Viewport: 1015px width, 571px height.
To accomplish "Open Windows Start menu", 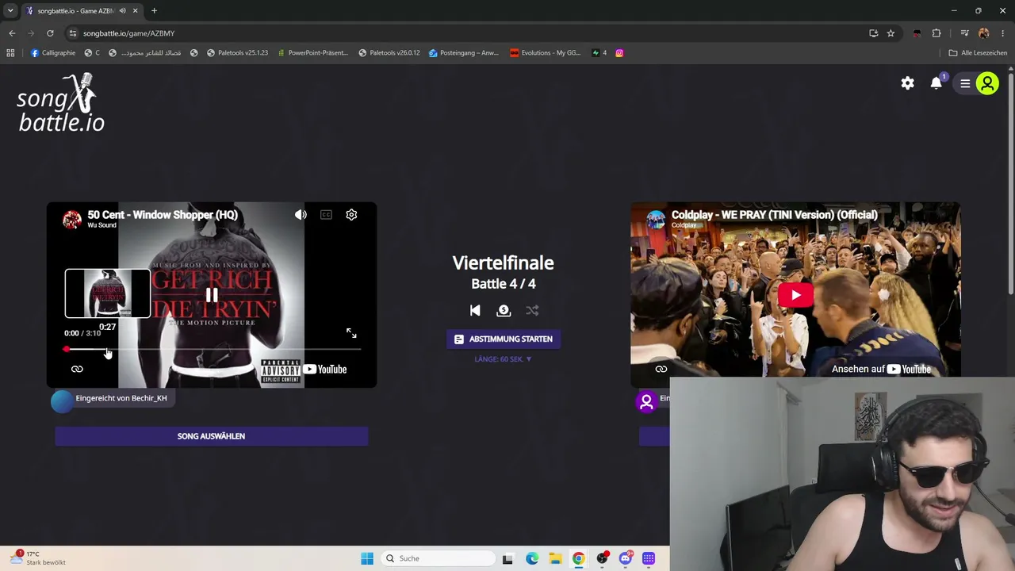I will point(367,558).
